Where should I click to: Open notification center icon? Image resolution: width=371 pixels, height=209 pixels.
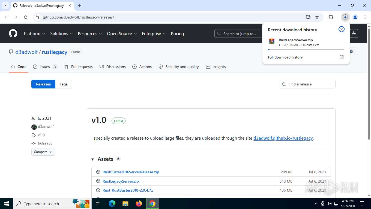pos(362,204)
